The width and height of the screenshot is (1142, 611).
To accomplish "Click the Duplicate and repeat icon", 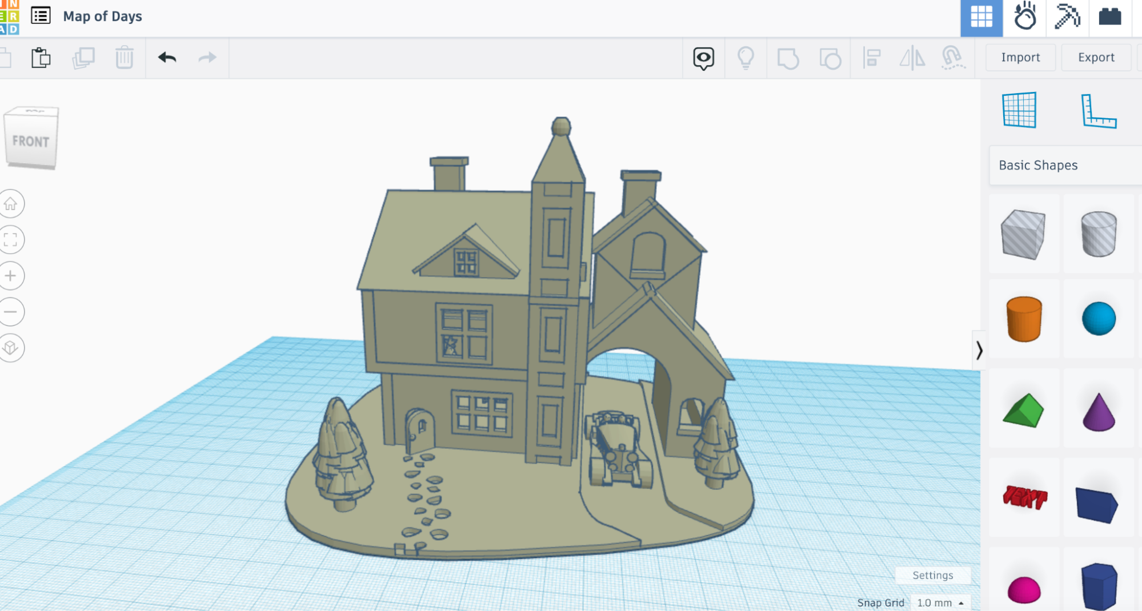I will [x=83, y=58].
